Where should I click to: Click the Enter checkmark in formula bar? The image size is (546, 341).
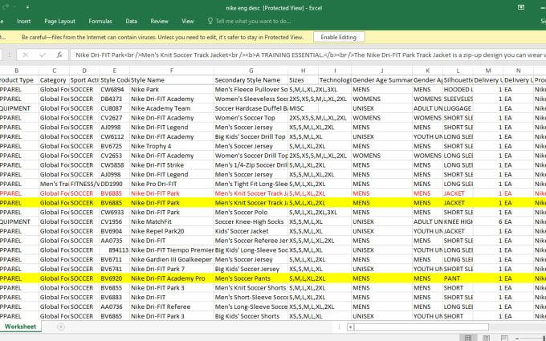click(43, 55)
